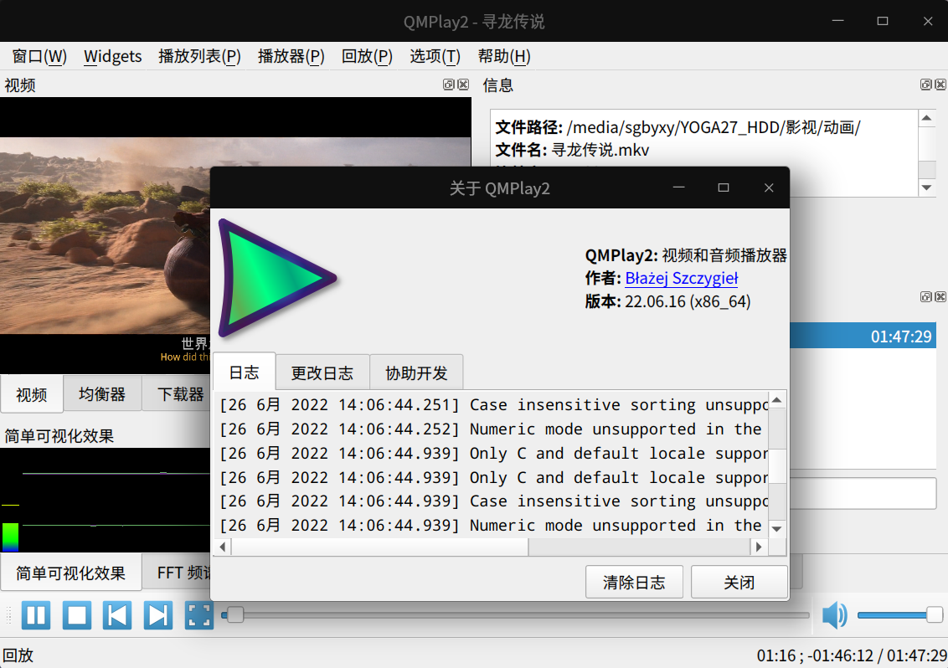Skip to the next playlist item
948x668 pixels.
pos(157,616)
